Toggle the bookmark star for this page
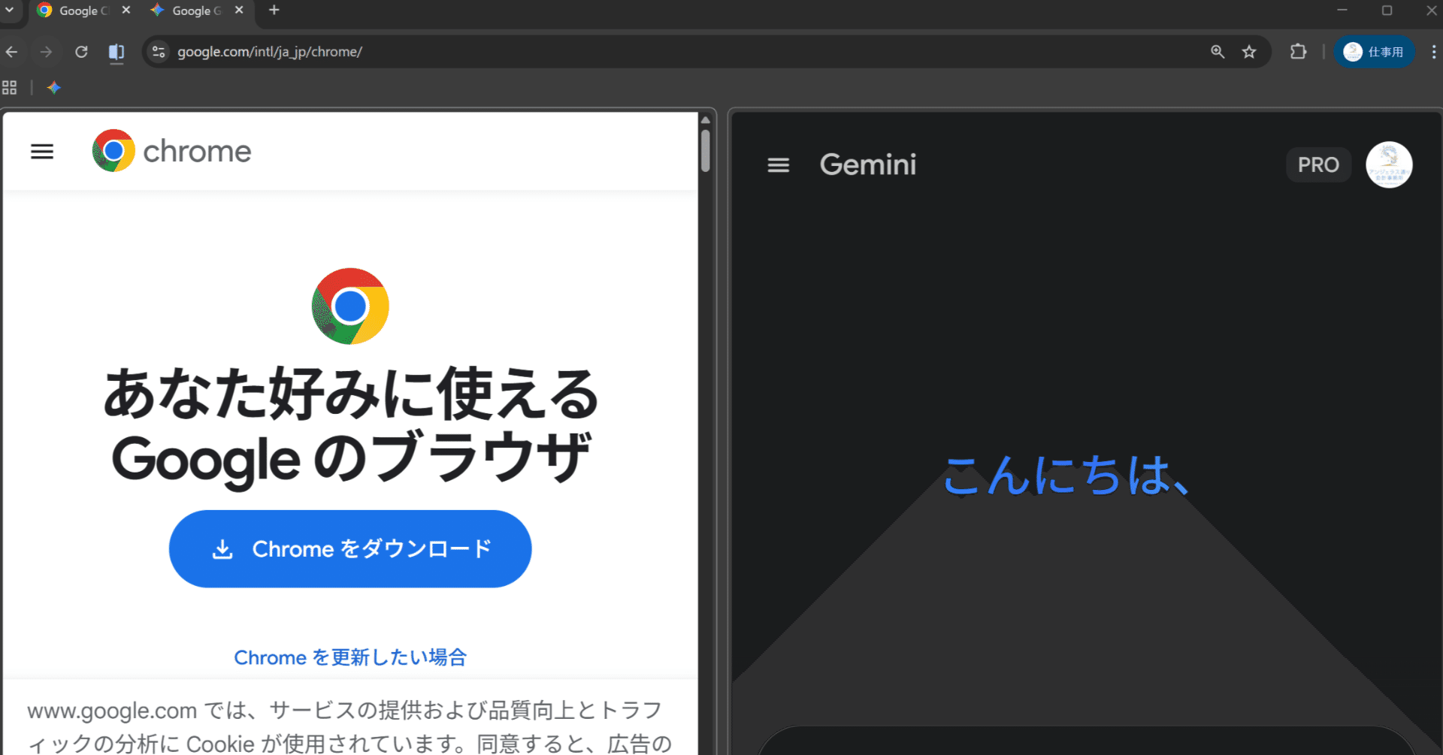The image size is (1443, 755). 1250,51
